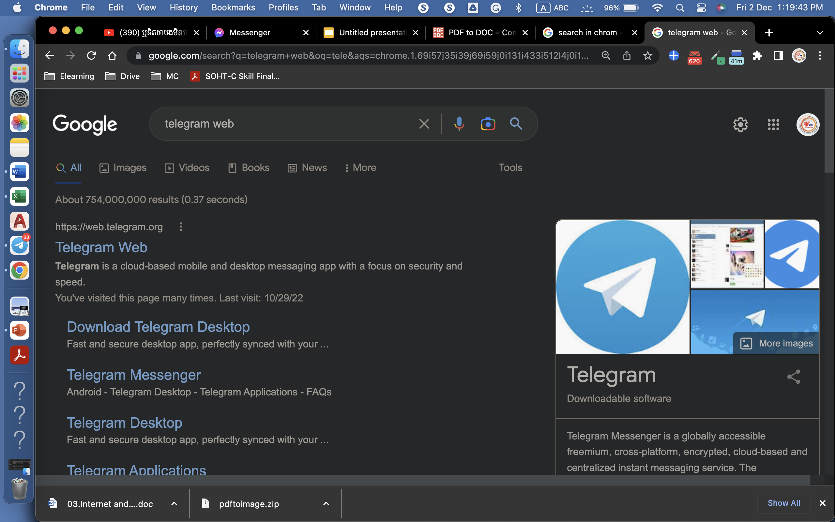Screen dimensions: 835x522
Task: Switch to the News results tab
Action: 308,168
